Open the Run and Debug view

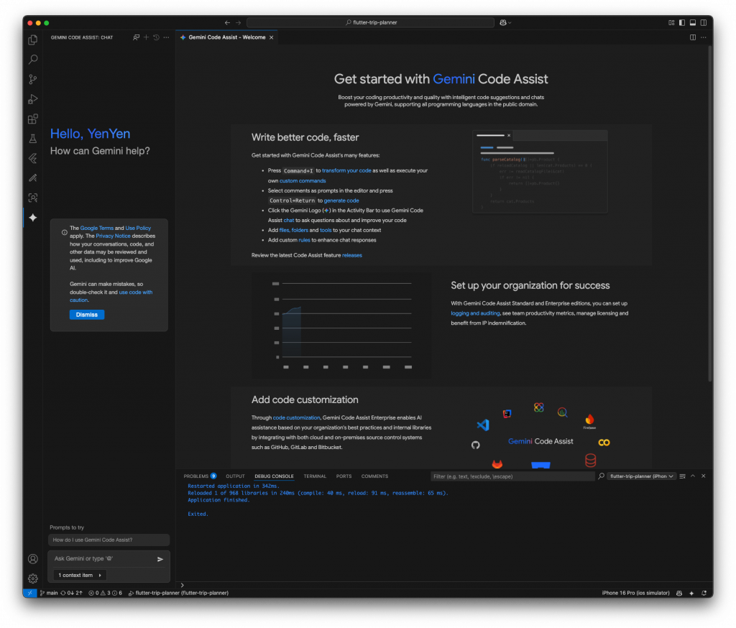[33, 99]
